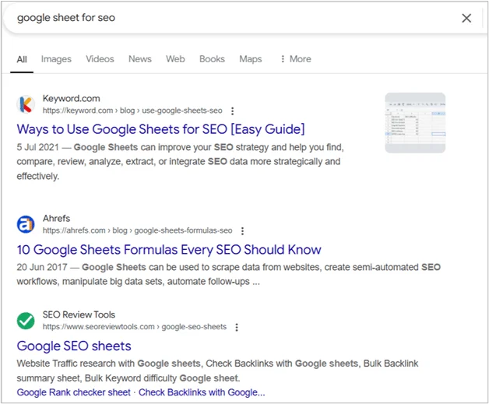Click the spreadsheet thumbnail of the Keyword.com result
The height and width of the screenshot is (404, 489).
click(x=415, y=123)
